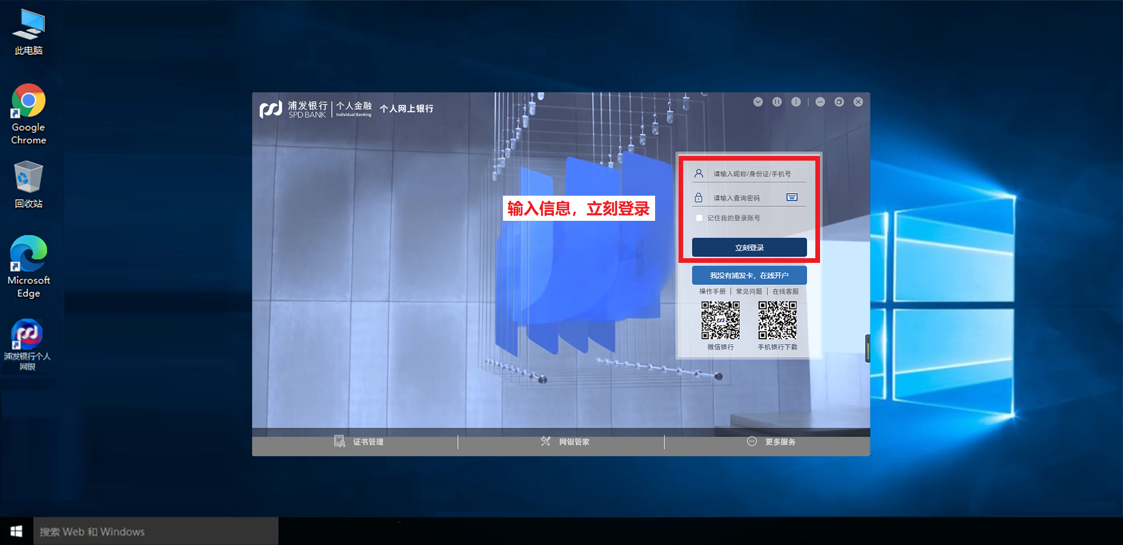The image size is (1123, 545).
Task: Select the Google Chrome desktop icon
Action: [x=28, y=114]
